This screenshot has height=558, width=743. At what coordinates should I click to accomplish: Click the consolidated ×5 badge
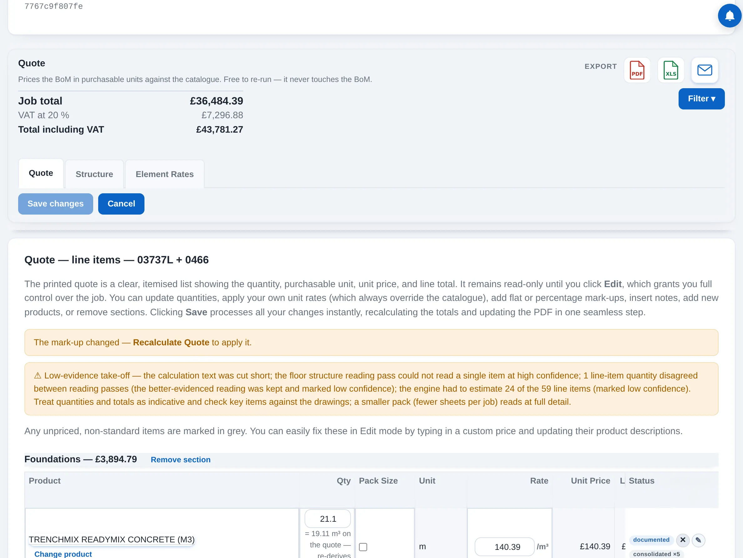[x=656, y=554]
